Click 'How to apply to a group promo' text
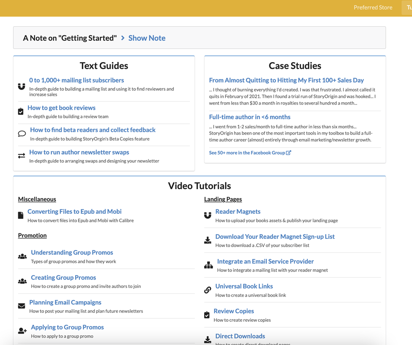 [x=62, y=336]
